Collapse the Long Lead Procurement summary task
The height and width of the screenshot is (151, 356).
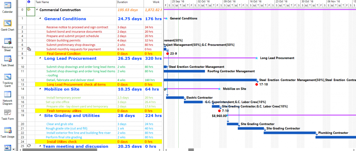(x=41, y=58)
